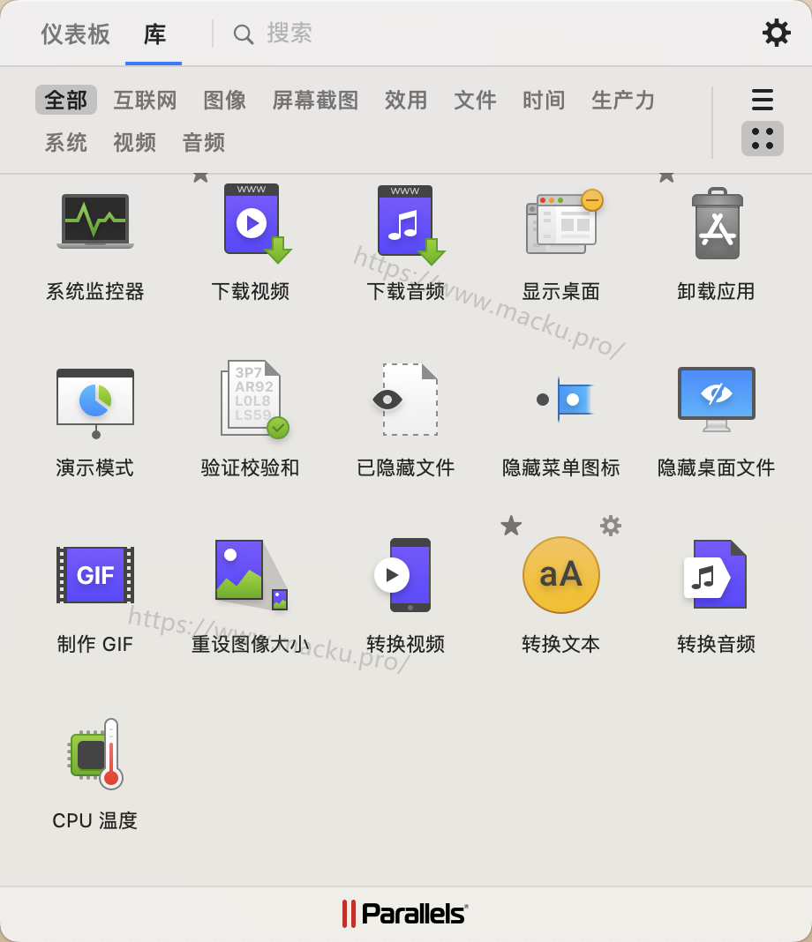Image resolution: width=812 pixels, height=942 pixels.
Task: Launch the 制作 GIF tool
Action: [x=95, y=575]
